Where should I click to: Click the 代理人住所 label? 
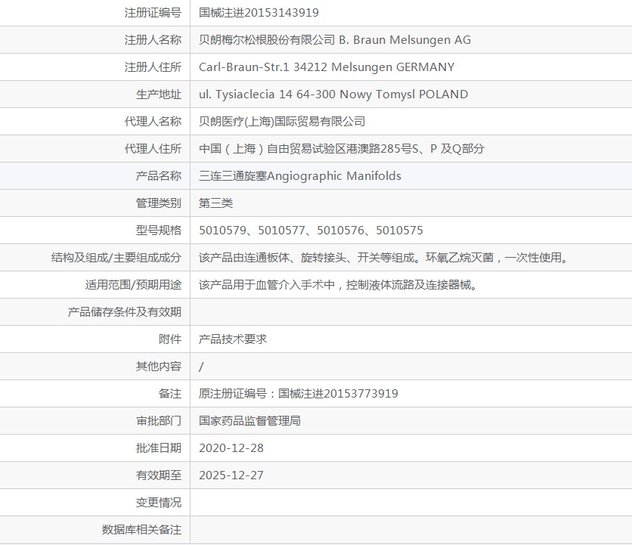coord(153,148)
